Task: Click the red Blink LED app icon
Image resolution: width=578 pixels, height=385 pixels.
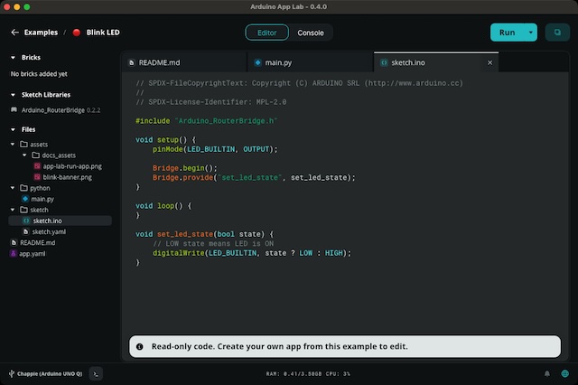Action: (77, 33)
